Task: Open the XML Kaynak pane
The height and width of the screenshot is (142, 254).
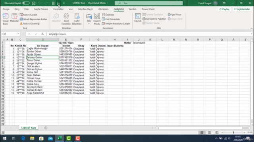Action: point(138,18)
